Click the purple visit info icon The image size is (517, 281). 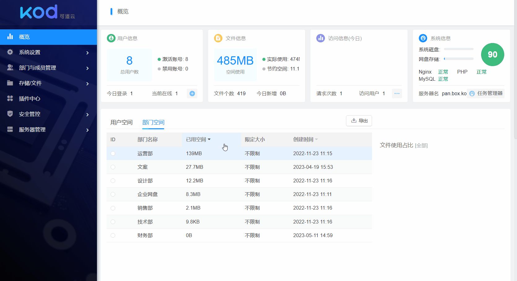point(320,38)
